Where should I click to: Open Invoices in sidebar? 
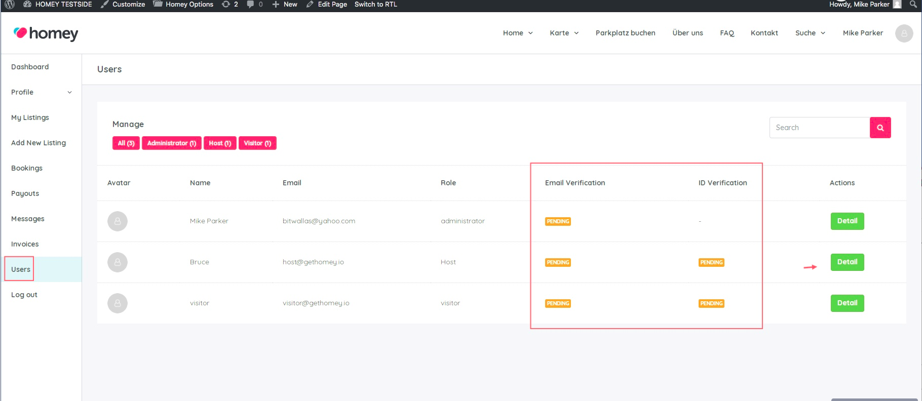(25, 244)
